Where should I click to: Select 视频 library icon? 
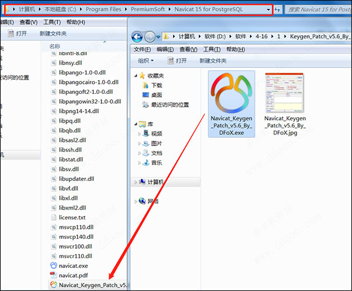click(146, 133)
